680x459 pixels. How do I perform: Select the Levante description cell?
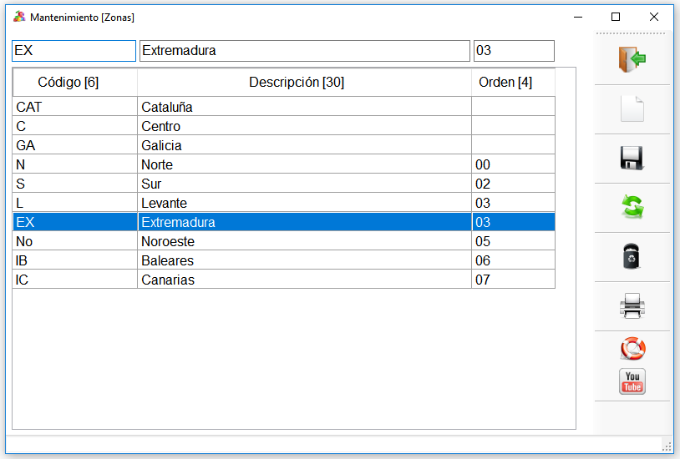tap(304, 203)
